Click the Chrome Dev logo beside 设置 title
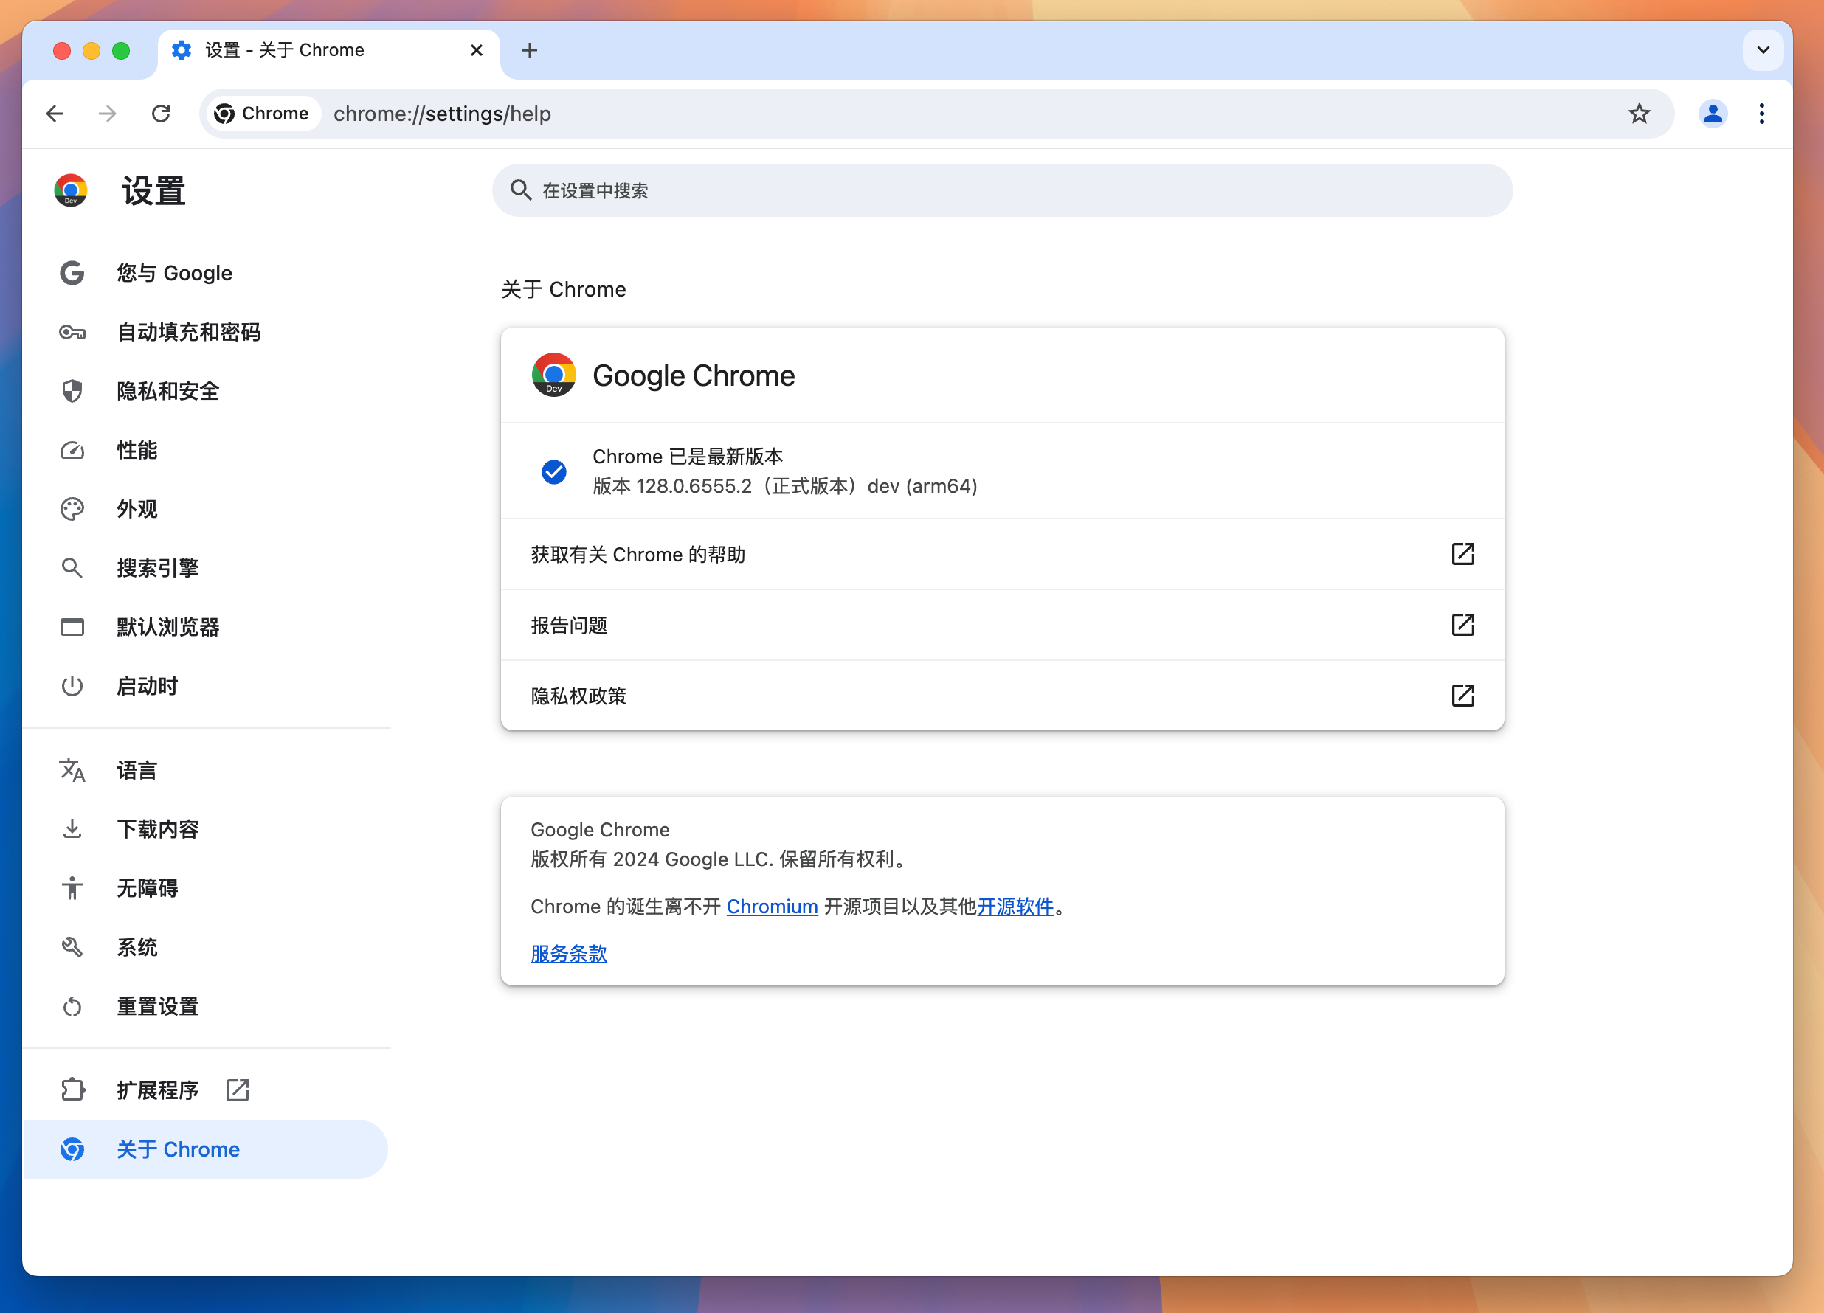 point(71,190)
